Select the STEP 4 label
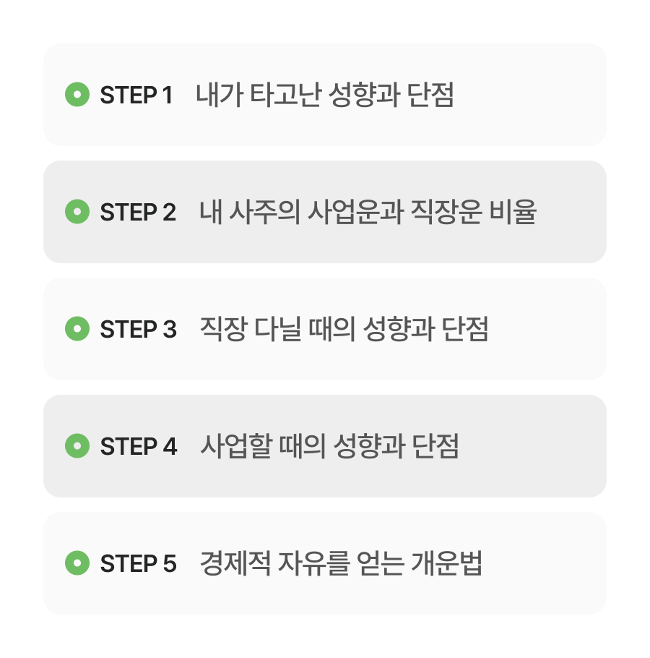 (139, 446)
